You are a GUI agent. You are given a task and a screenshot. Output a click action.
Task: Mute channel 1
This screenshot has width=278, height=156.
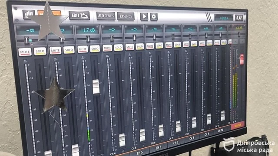(x=25, y=52)
